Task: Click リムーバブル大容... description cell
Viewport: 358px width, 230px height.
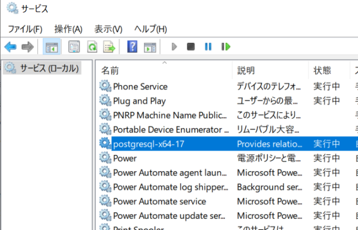Action: coord(268,129)
